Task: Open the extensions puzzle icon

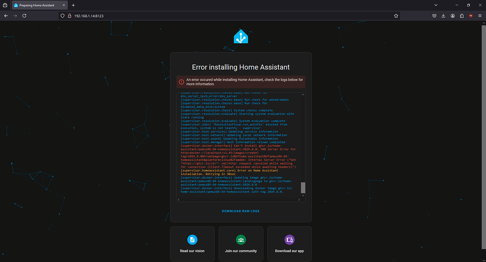Action: 462,16
